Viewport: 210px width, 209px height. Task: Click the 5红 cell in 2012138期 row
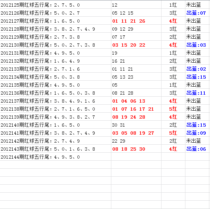(x=173, y=109)
